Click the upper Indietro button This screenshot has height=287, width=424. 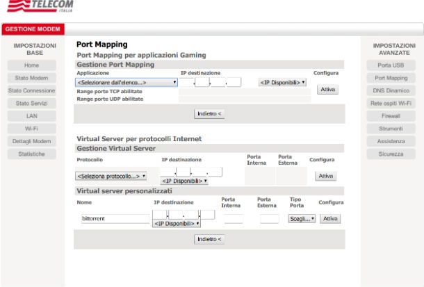point(209,114)
